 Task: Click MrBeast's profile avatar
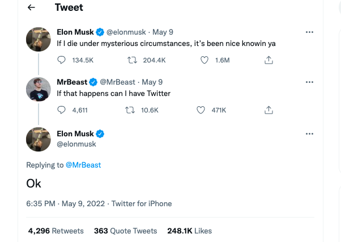(40, 89)
